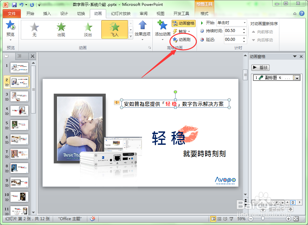Close the Animation Pane (动画窗格)
The height and width of the screenshot is (225, 308).
(301, 56)
